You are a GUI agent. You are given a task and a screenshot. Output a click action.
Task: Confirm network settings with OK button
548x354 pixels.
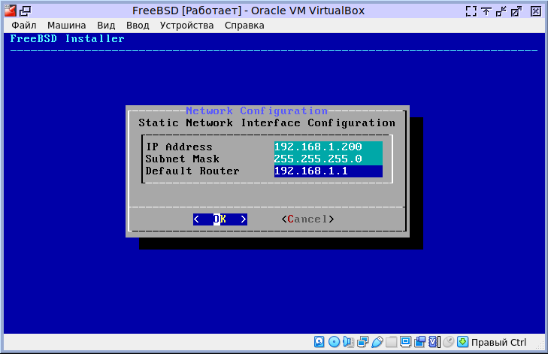220,219
